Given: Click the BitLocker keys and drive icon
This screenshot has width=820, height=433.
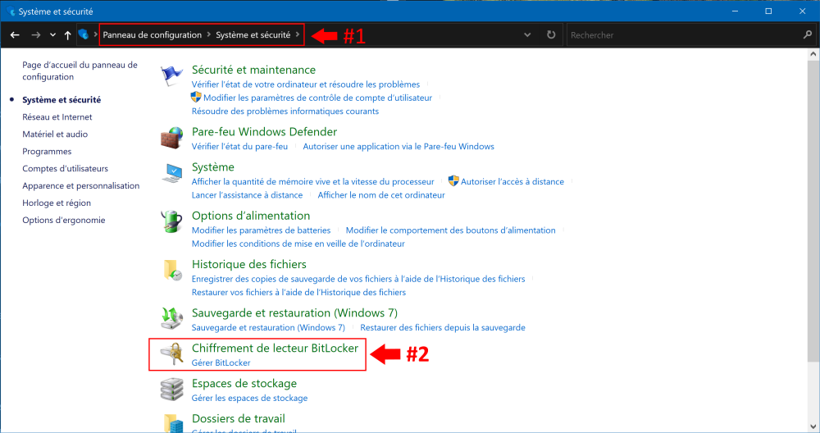Looking at the screenshot, I should click(x=171, y=354).
